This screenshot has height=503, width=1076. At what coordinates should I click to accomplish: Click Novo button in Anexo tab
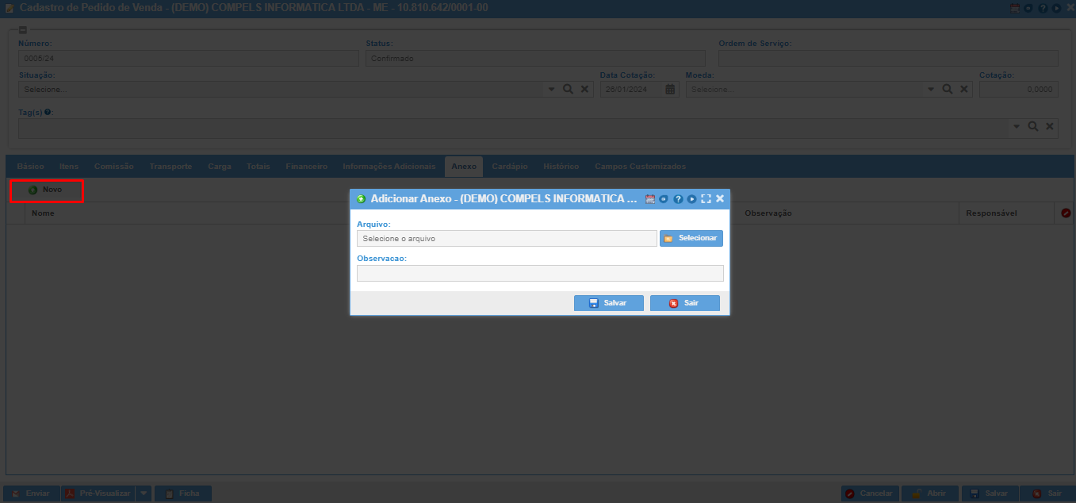(x=46, y=190)
